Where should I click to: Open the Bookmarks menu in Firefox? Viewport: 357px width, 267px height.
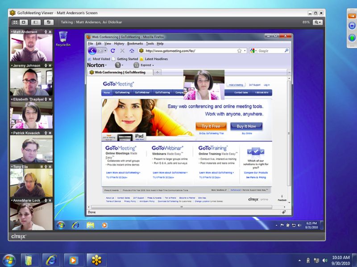(x=135, y=44)
